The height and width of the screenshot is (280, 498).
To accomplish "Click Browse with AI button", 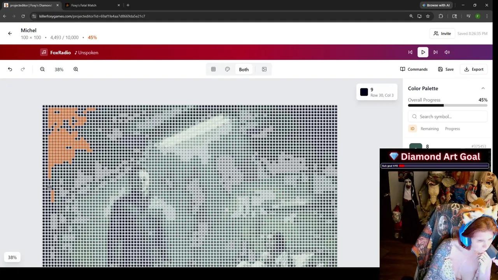I will click(x=436, y=5).
